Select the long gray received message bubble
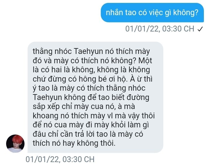 95,97
